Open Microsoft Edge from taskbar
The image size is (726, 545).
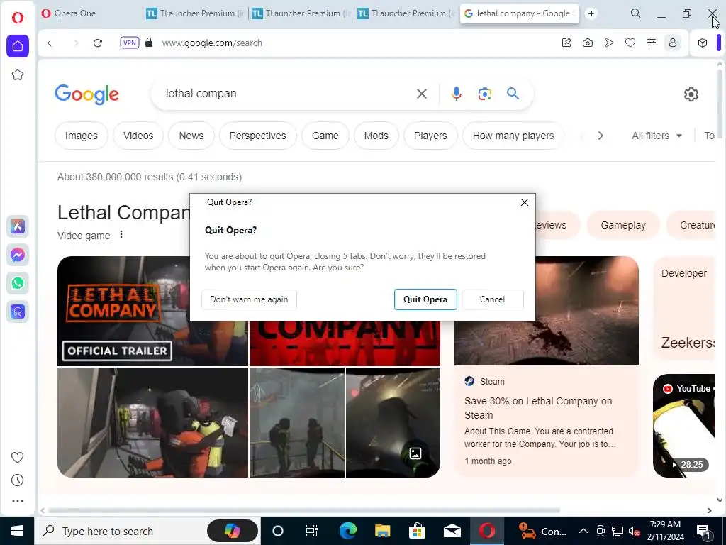pos(348,531)
